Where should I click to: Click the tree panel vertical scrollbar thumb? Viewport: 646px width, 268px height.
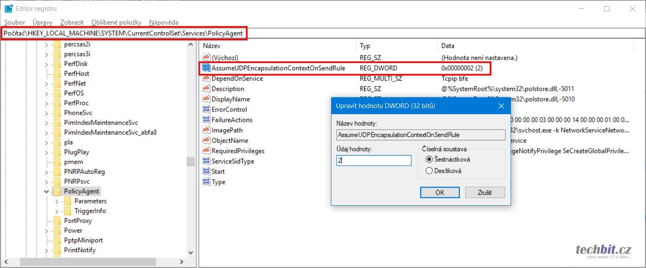coord(190,162)
